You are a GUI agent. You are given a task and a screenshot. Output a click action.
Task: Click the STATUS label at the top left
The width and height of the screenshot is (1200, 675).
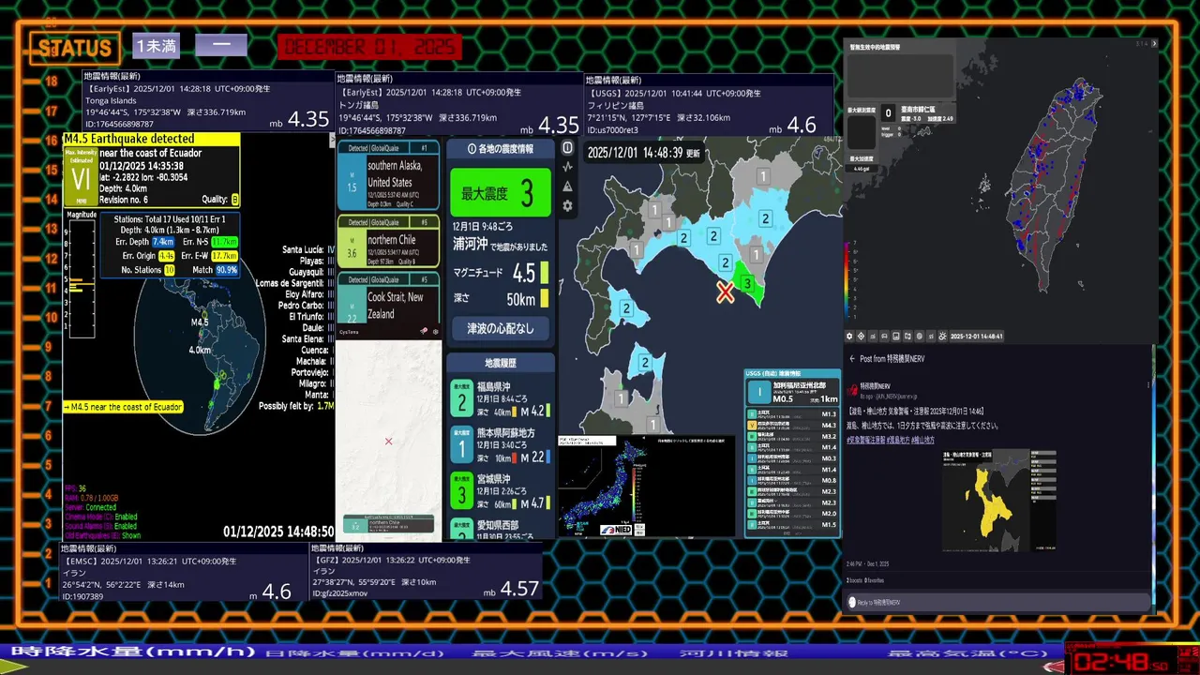(x=74, y=48)
